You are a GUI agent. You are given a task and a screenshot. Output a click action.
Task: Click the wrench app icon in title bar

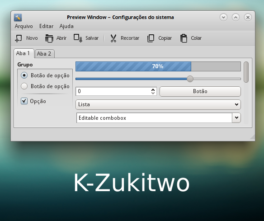point(18,18)
